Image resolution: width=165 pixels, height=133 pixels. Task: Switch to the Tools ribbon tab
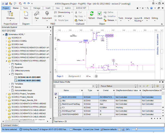pyautogui.click(x=26, y=8)
